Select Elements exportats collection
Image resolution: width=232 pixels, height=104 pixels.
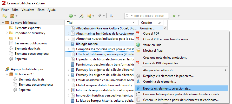(28, 28)
